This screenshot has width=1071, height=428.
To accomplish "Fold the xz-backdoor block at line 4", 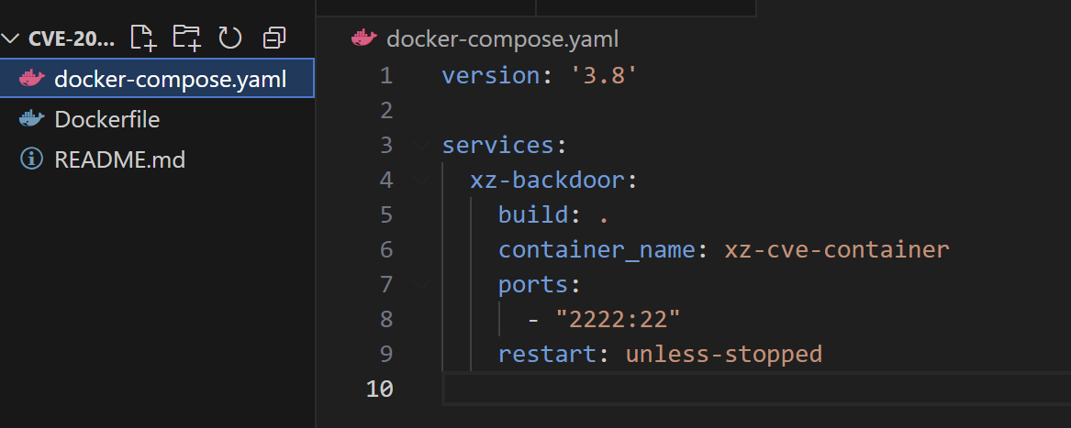I will (x=421, y=180).
